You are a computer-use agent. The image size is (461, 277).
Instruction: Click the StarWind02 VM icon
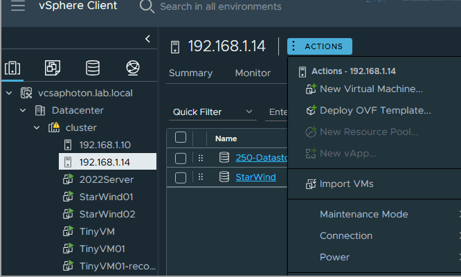(68, 214)
